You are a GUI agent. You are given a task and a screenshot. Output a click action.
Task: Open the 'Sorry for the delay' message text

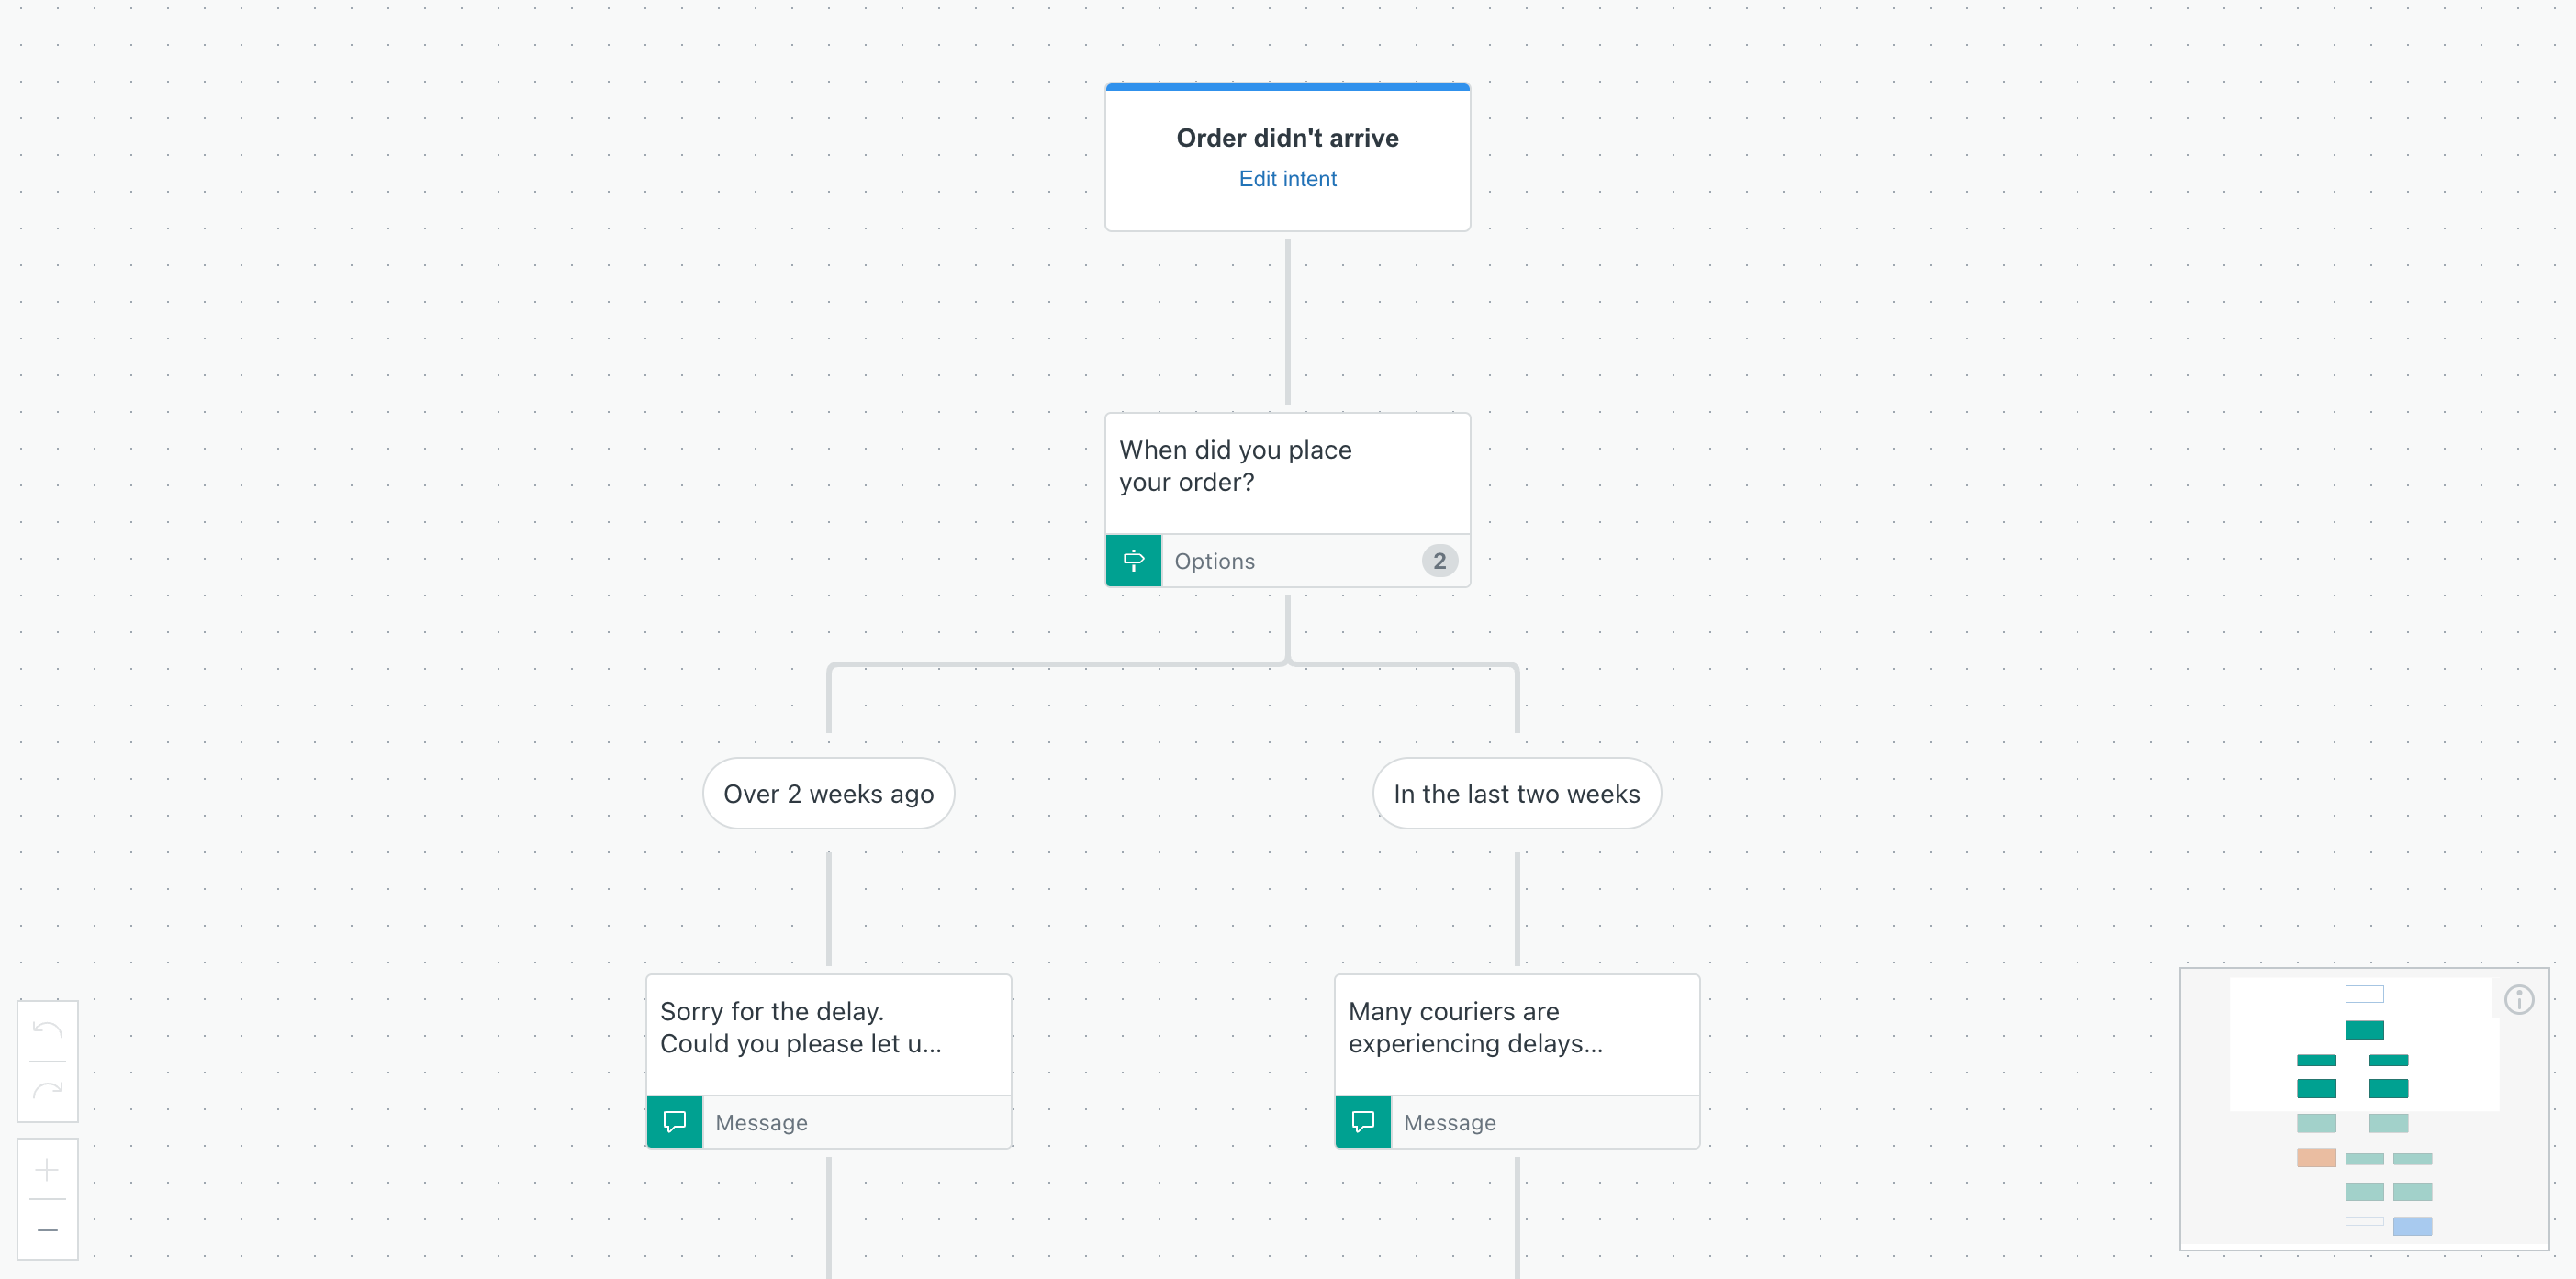(800, 1028)
